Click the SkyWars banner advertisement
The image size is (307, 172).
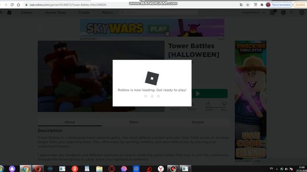tap(152, 28)
